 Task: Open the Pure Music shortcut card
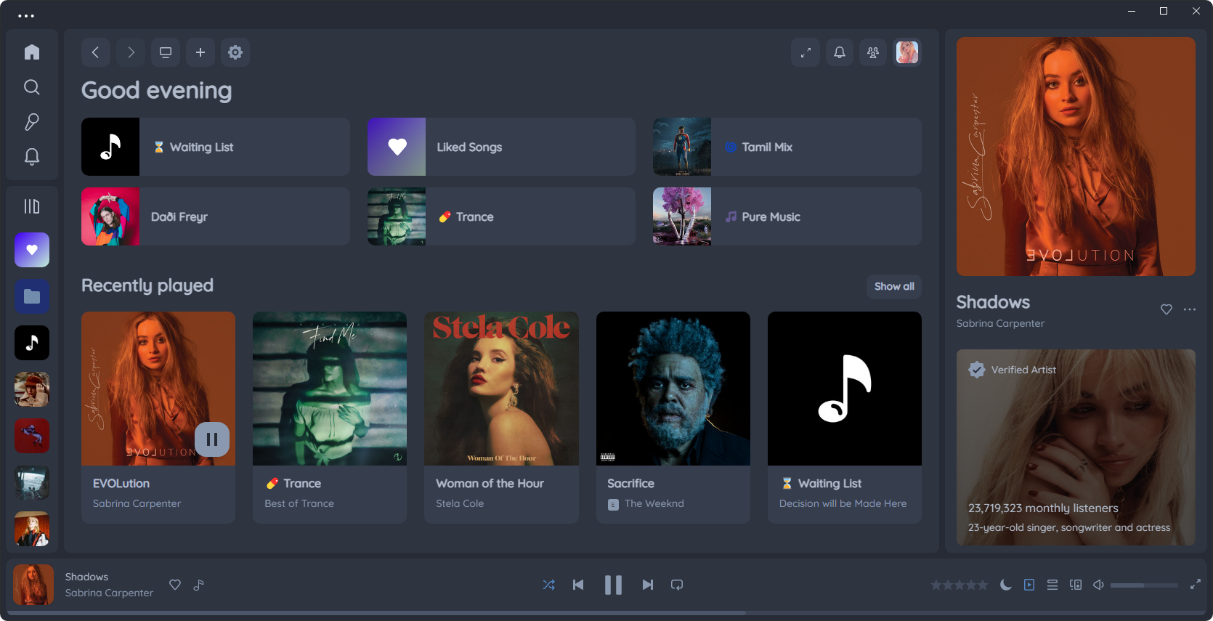tap(787, 216)
